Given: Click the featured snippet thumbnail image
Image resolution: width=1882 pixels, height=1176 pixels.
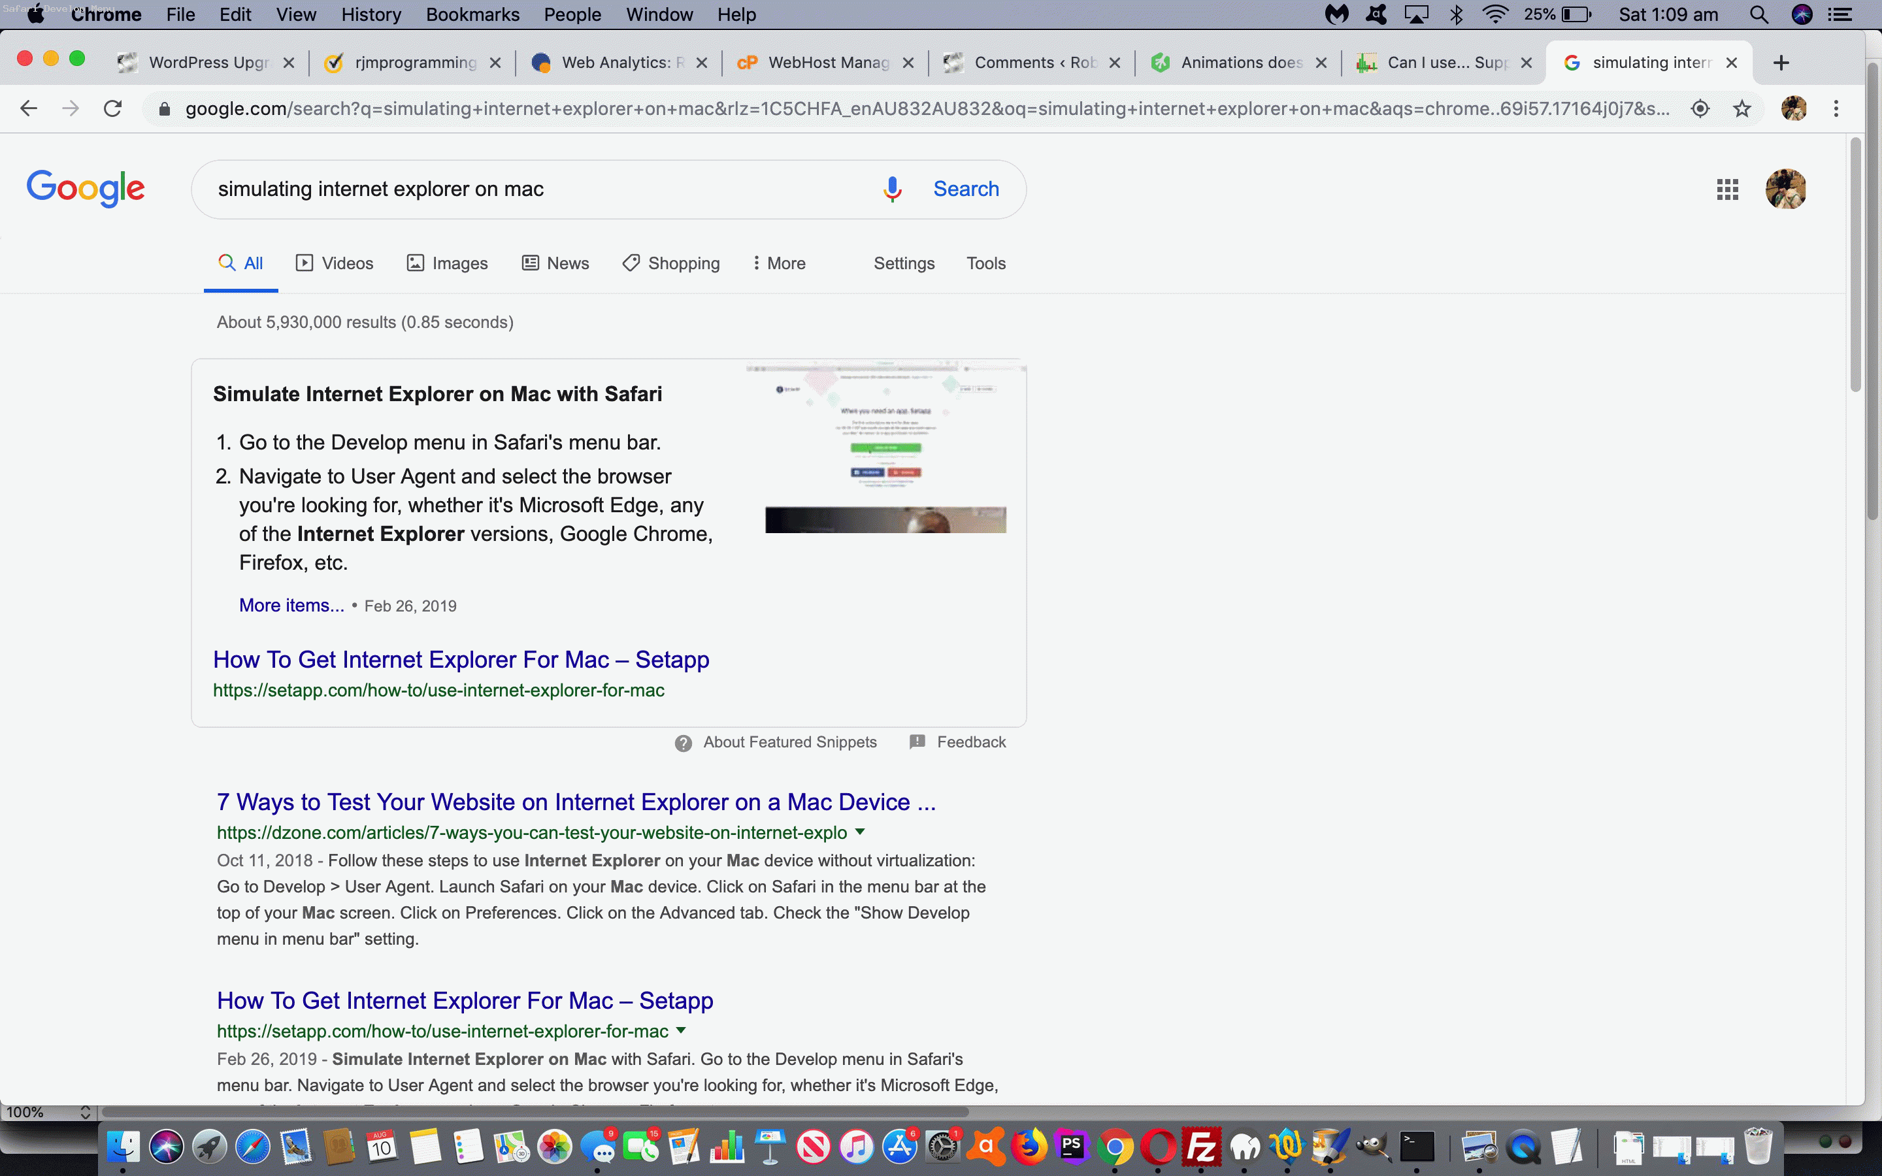Looking at the screenshot, I should (885, 448).
